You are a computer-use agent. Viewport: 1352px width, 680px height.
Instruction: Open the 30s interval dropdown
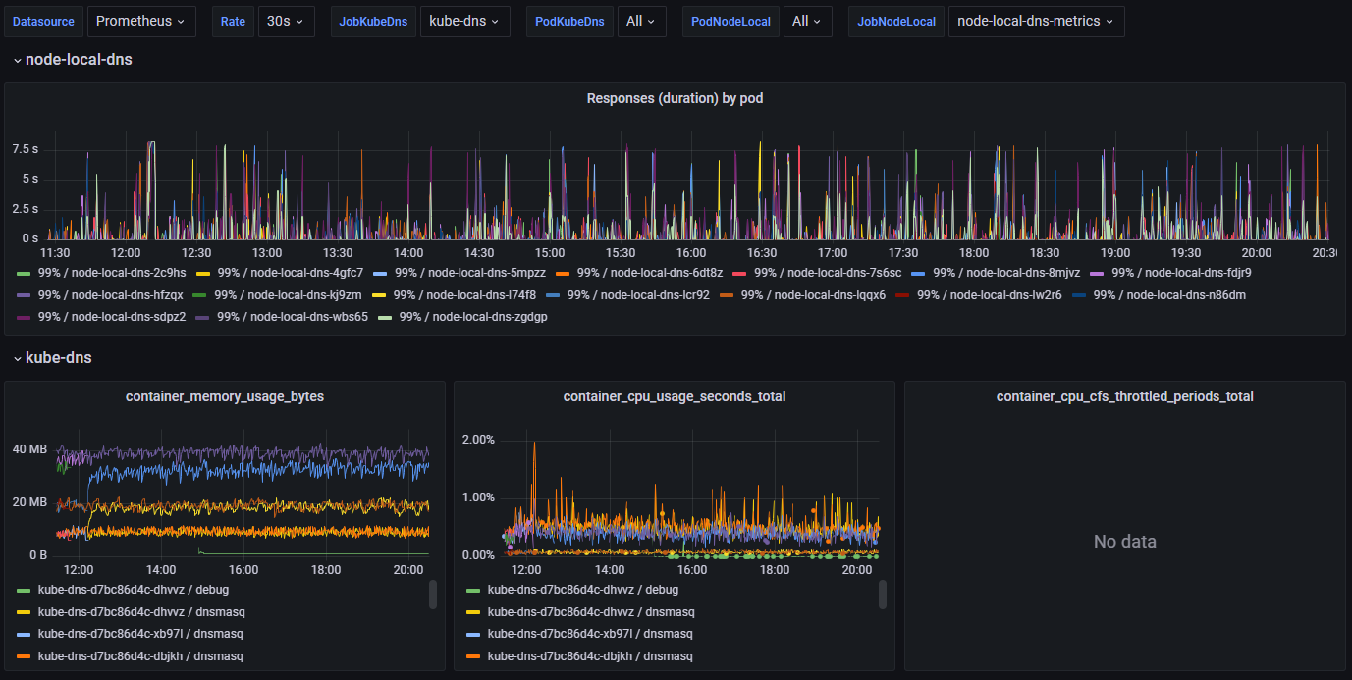pos(286,21)
